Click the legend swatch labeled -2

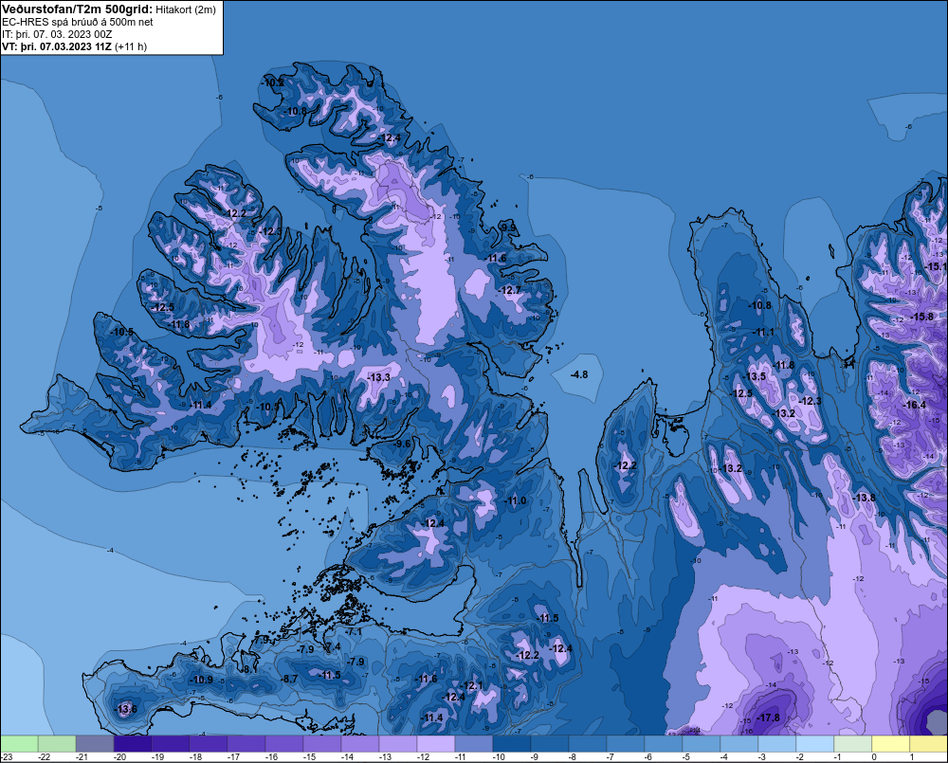[814, 744]
